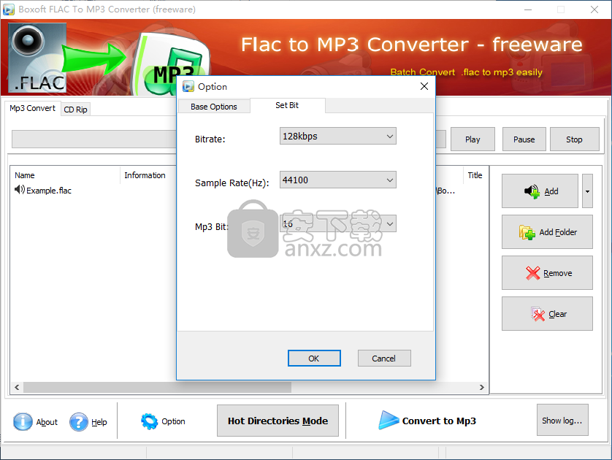This screenshot has width=612, height=460.
Task: Click the red X Remove icon
Action: (533, 273)
